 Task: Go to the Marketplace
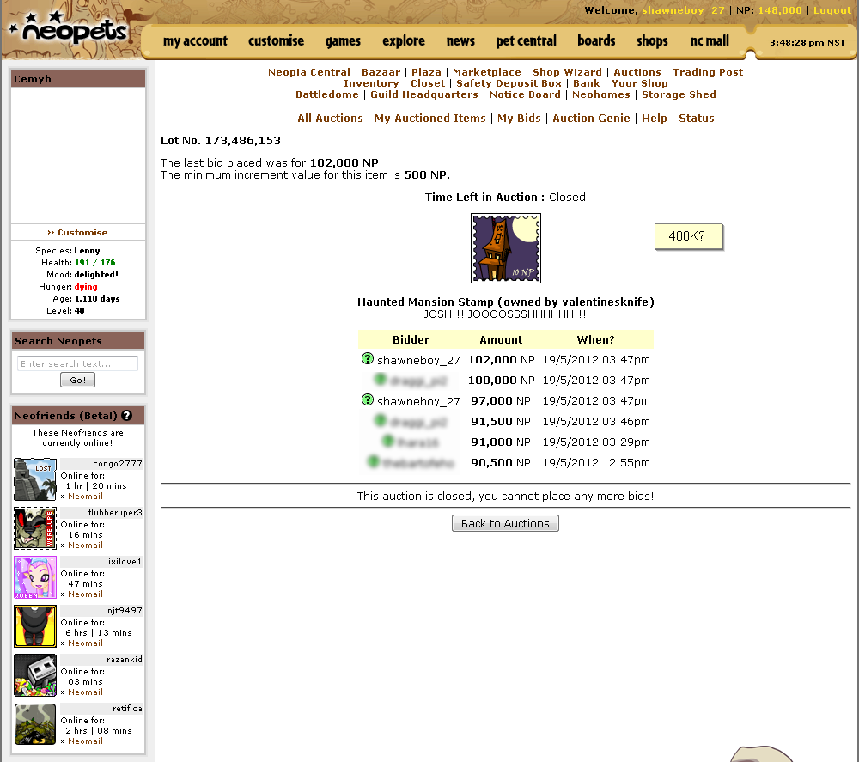[486, 72]
